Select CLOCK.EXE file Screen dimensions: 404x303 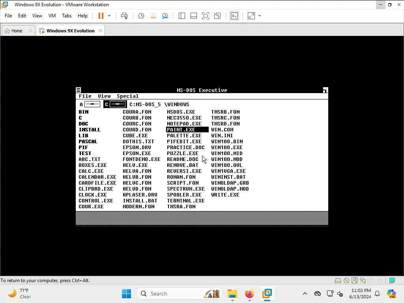click(92, 195)
